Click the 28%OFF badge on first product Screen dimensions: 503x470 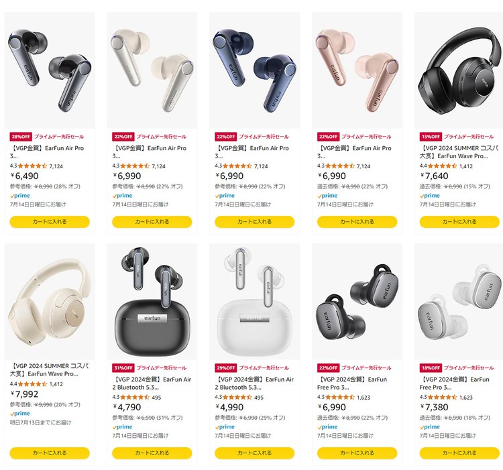pyautogui.click(x=21, y=137)
